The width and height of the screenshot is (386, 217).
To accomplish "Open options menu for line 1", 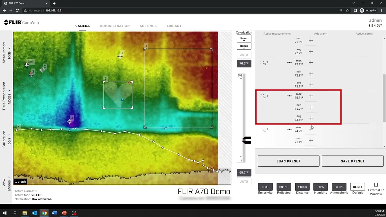I will (289, 129).
